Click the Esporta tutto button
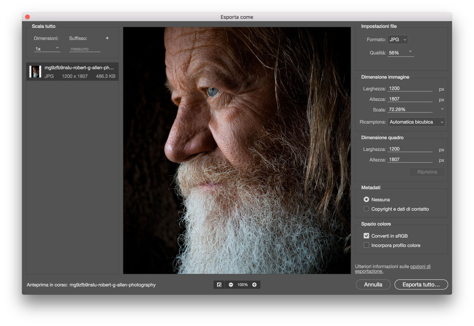 click(421, 285)
